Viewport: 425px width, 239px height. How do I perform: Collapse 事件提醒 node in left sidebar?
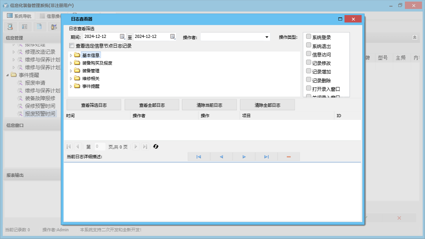tap(8, 75)
